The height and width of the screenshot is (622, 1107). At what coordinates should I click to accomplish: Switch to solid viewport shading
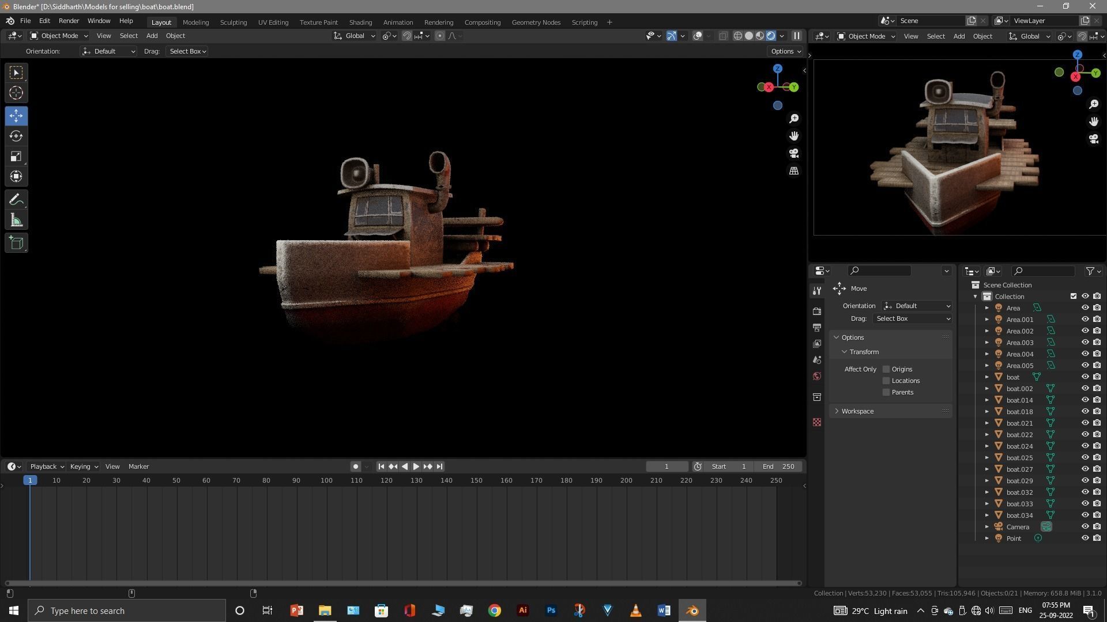point(749,36)
